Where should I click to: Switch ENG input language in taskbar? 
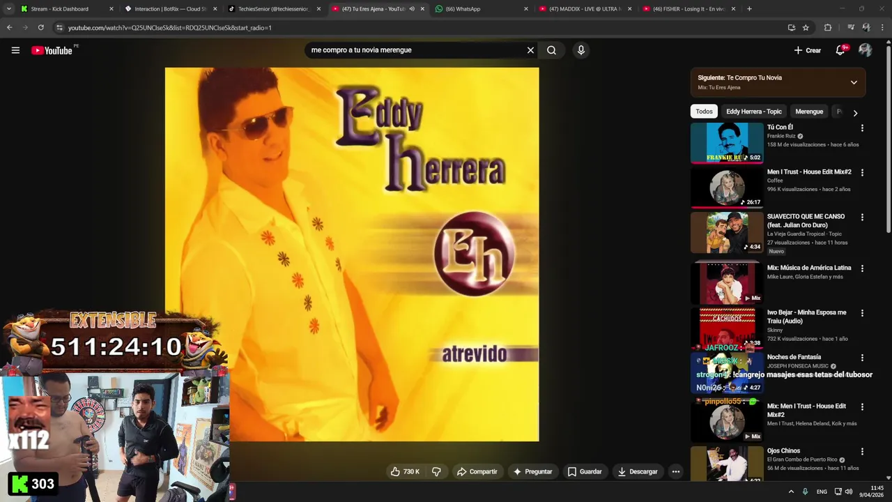tap(822, 492)
